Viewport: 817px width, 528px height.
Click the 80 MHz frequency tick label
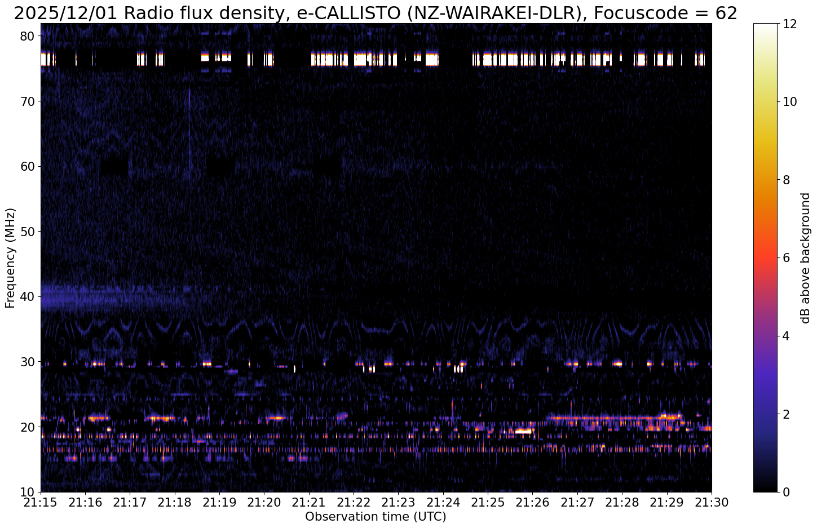click(x=28, y=36)
